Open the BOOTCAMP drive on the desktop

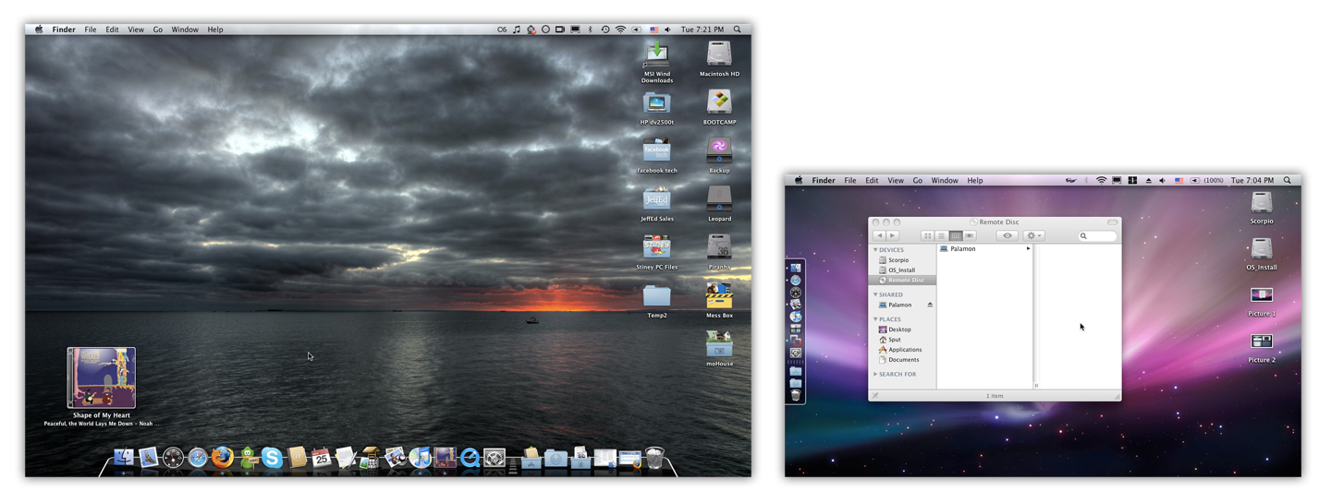[719, 103]
